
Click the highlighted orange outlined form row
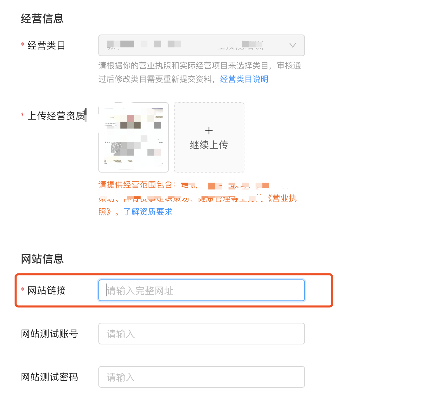pyautogui.click(x=174, y=290)
